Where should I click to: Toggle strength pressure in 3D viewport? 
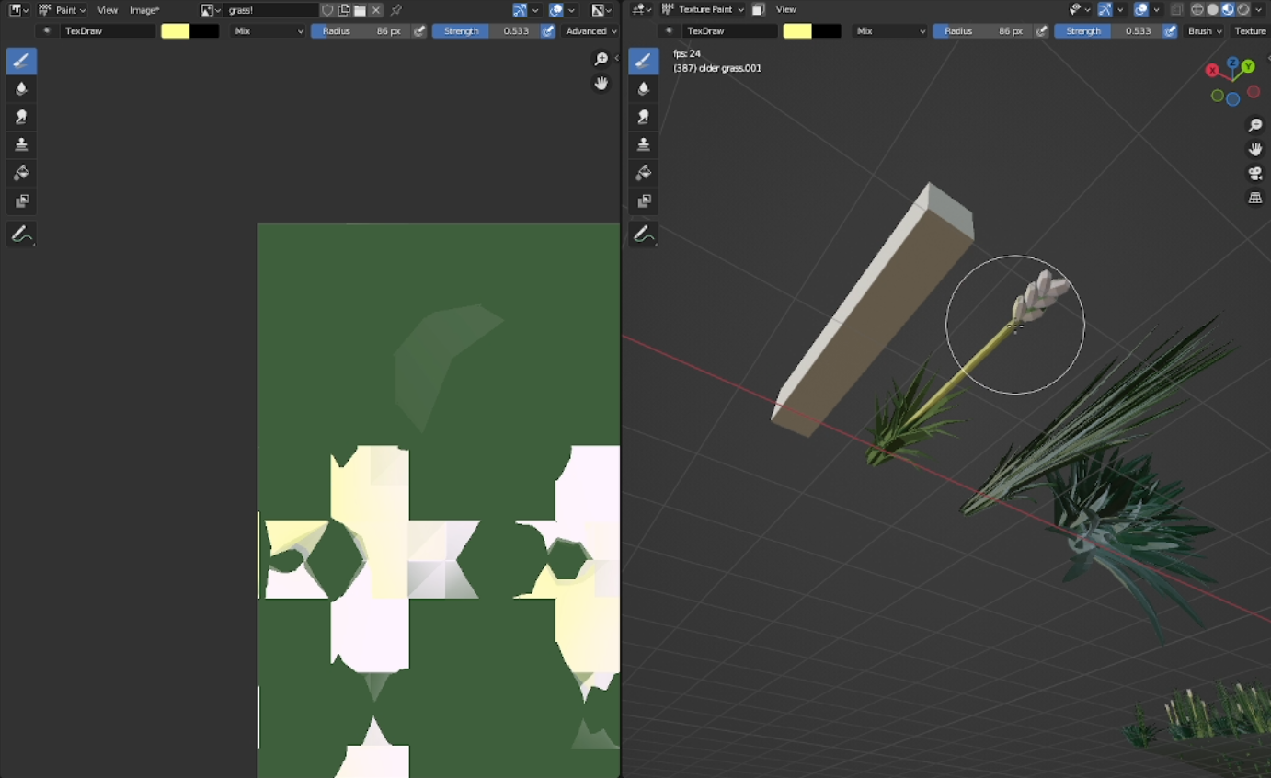tap(1170, 31)
